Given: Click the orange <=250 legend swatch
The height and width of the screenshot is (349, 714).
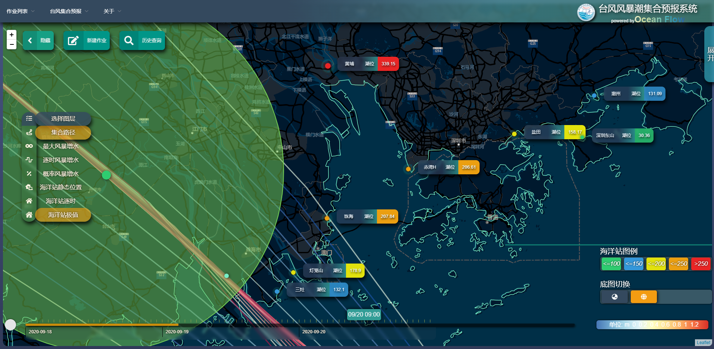Looking at the screenshot, I should (679, 264).
